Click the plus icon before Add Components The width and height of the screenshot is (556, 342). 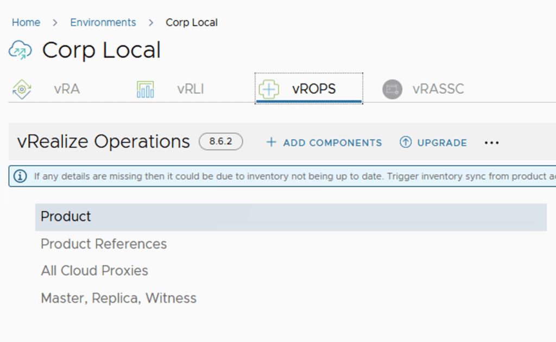[x=271, y=142]
